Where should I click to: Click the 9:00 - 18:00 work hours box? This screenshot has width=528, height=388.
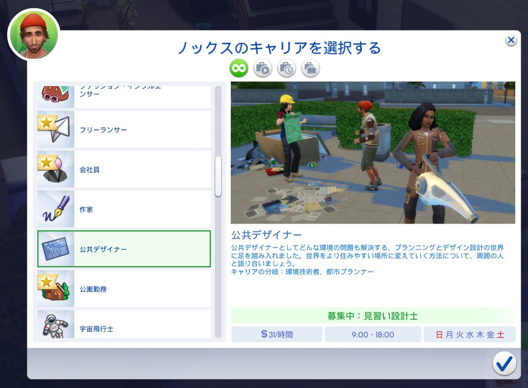[373, 334]
